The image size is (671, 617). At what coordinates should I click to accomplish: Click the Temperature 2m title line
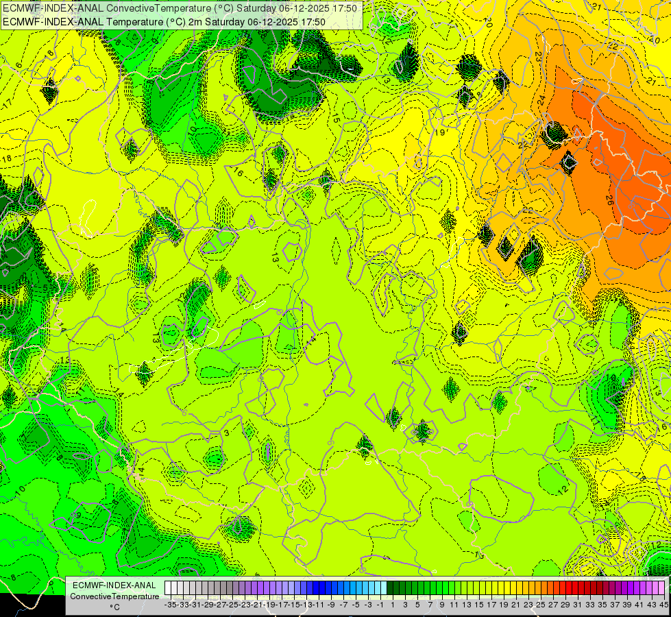pyautogui.click(x=164, y=22)
